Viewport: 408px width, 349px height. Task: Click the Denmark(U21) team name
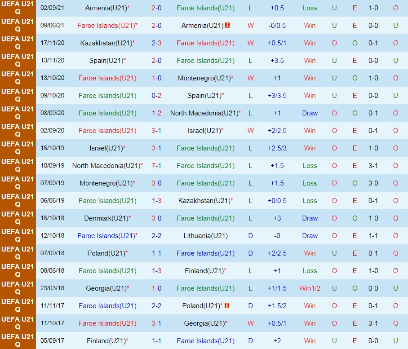click(x=106, y=218)
